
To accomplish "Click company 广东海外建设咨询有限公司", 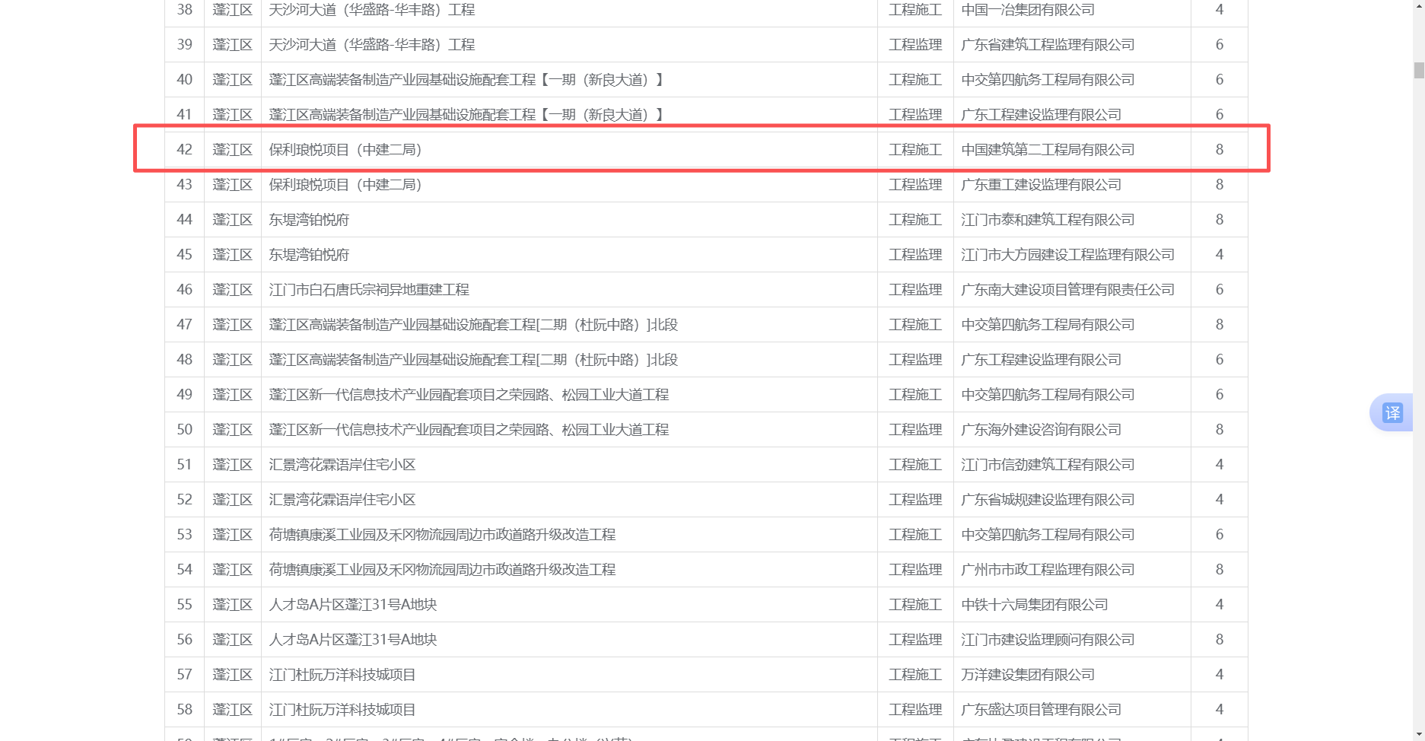I will pos(1042,430).
